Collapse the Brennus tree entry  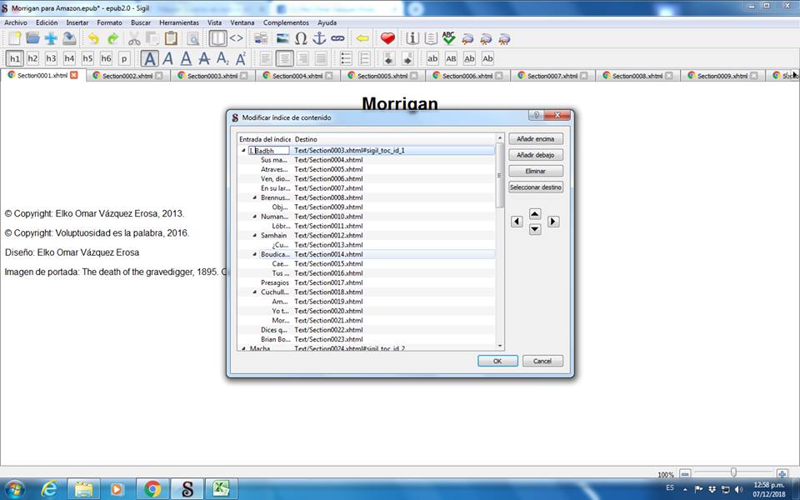point(255,197)
